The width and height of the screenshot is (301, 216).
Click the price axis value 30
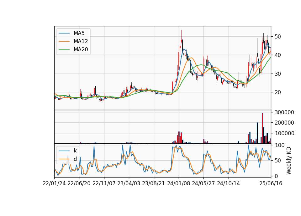pyautogui.click(x=277, y=74)
